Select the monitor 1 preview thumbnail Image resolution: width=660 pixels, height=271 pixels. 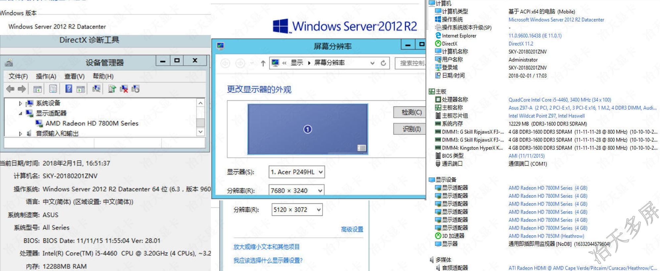[308, 129]
